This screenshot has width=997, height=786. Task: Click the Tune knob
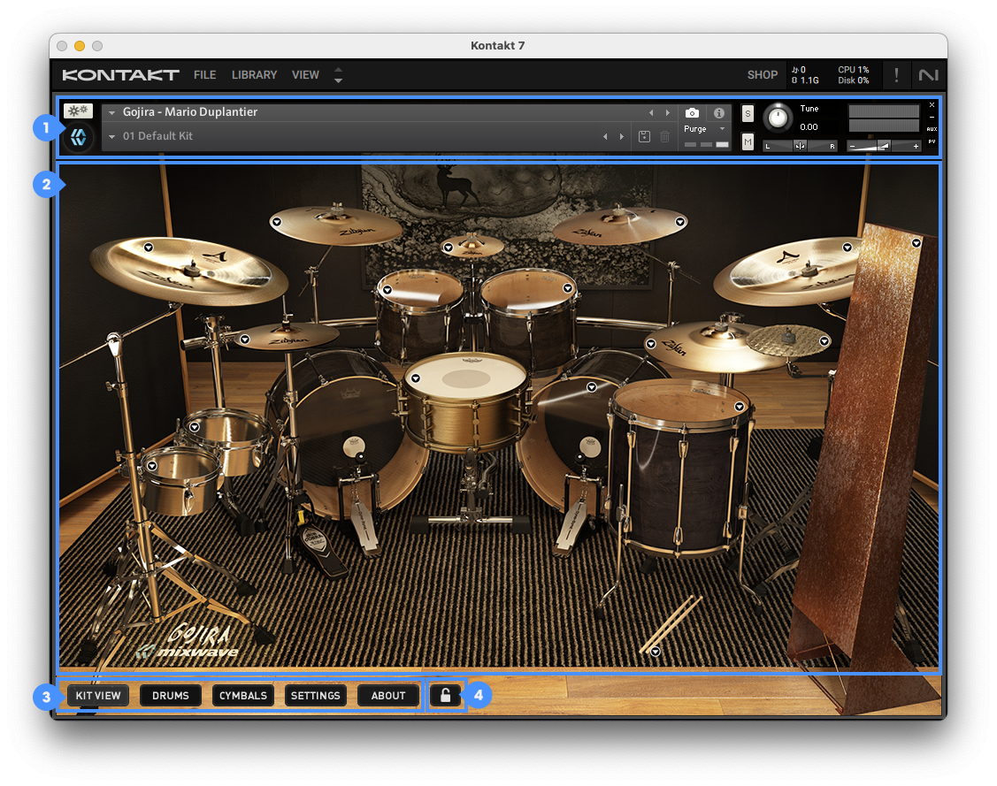pos(778,118)
